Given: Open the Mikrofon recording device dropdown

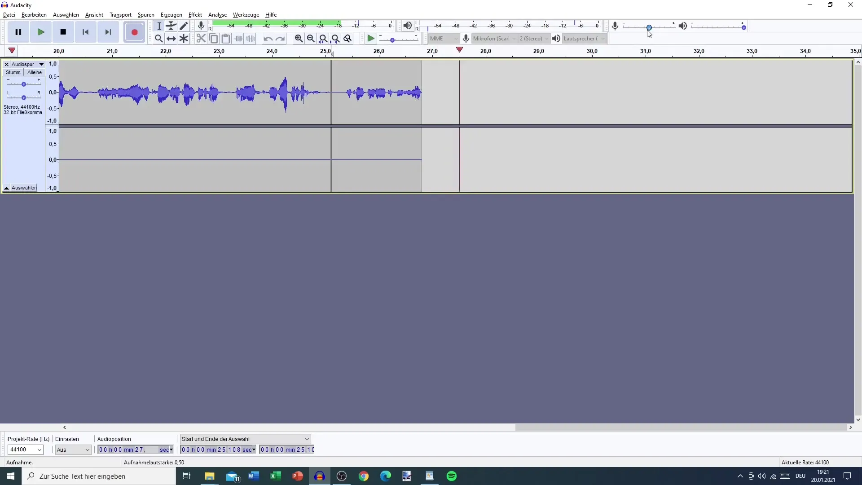Looking at the screenshot, I should 494,39.
